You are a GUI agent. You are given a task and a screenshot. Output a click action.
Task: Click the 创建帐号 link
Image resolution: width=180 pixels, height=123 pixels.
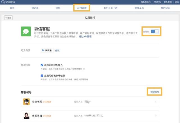(x=154, y=92)
